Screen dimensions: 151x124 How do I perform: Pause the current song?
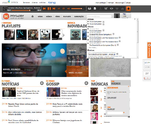(49, 9)
